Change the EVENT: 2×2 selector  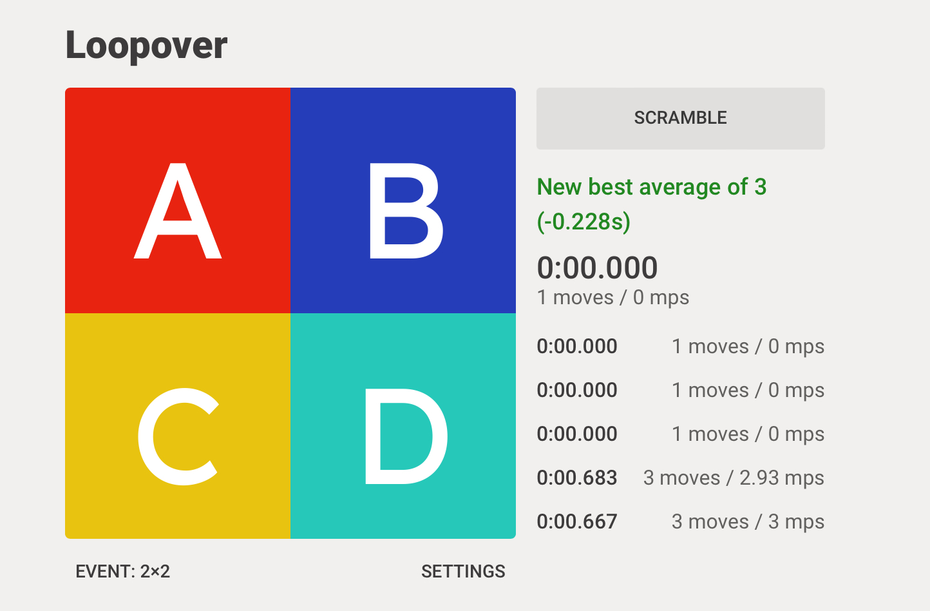123,572
